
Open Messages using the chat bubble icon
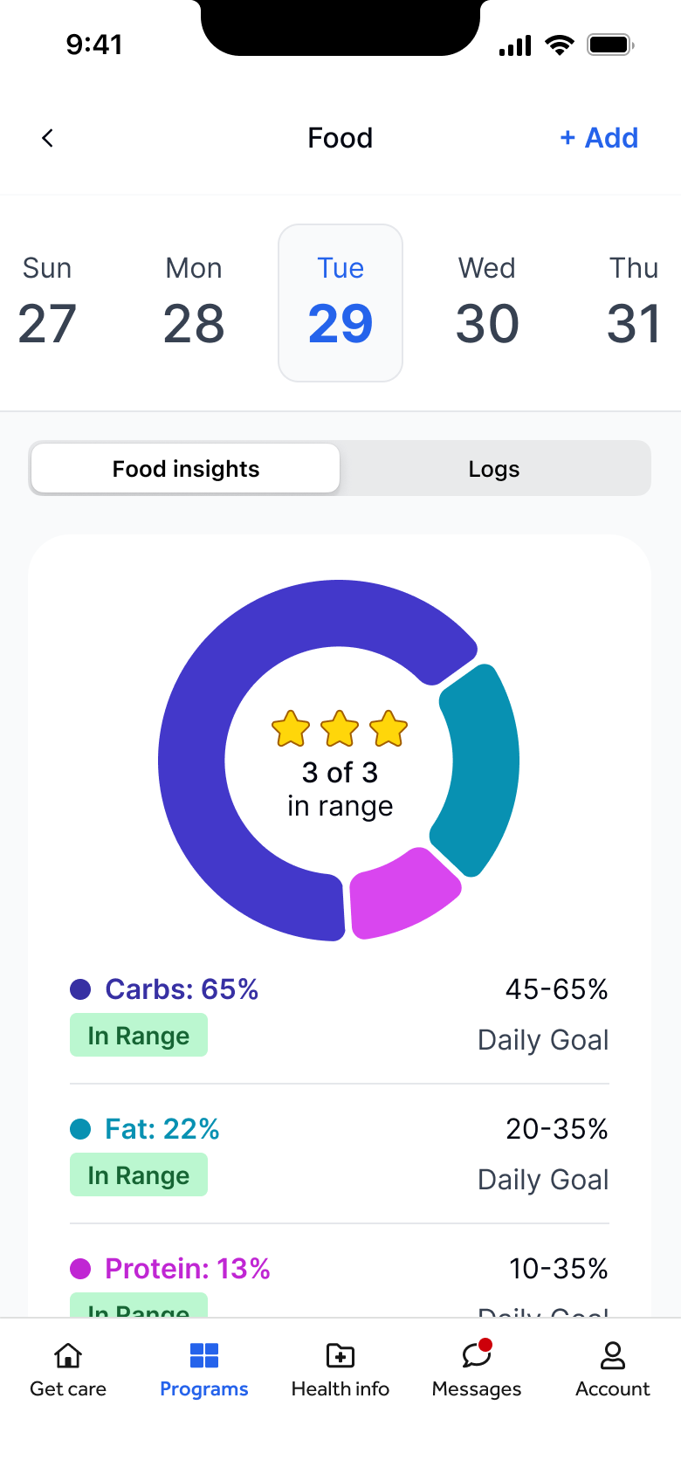(476, 1356)
